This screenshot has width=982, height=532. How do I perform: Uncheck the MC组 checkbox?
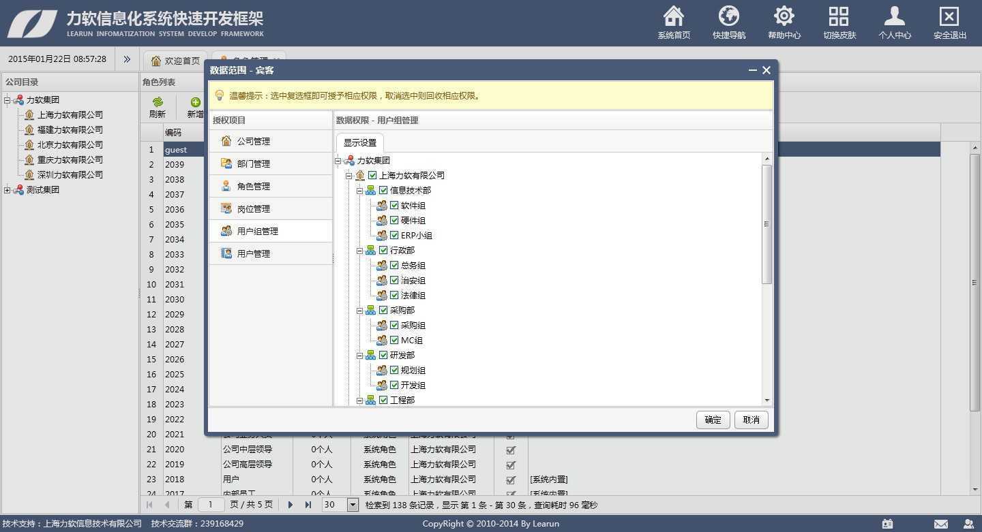[394, 340]
